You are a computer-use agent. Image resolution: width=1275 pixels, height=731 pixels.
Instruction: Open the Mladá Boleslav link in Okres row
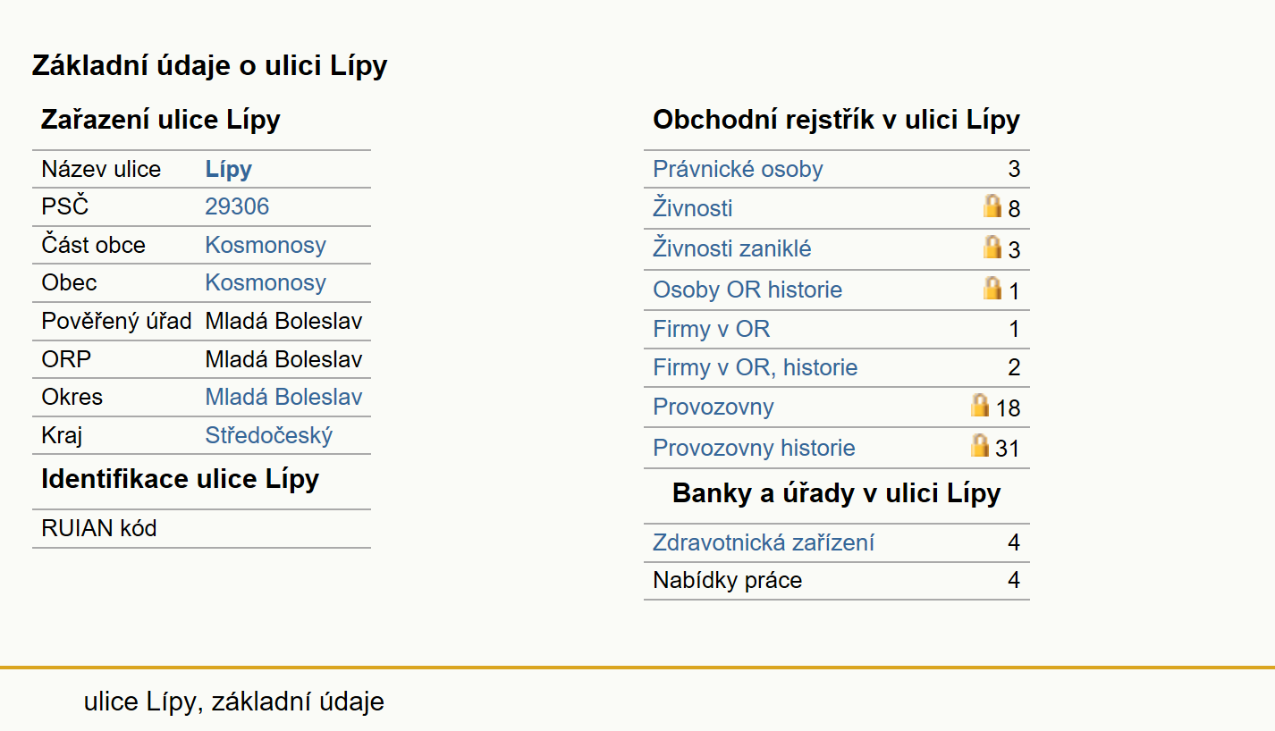click(283, 397)
